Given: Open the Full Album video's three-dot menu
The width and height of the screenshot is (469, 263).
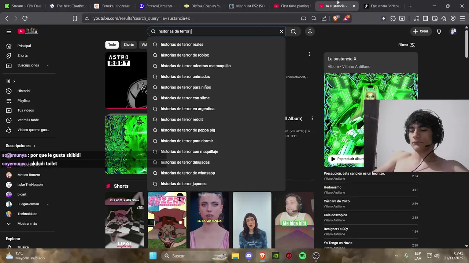Looking at the screenshot, I should click(x=312, y=119).
